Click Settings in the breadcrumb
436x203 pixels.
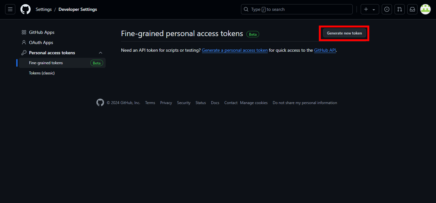click(44, 10)
